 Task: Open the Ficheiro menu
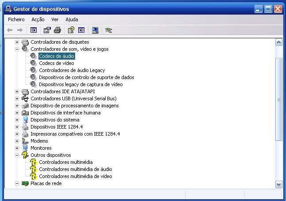(x=16, y=19)
